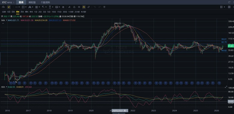The height and width of the screenshot is (114, 234).
Task: Select the arrow marker tool
Action: click(43, 7)
